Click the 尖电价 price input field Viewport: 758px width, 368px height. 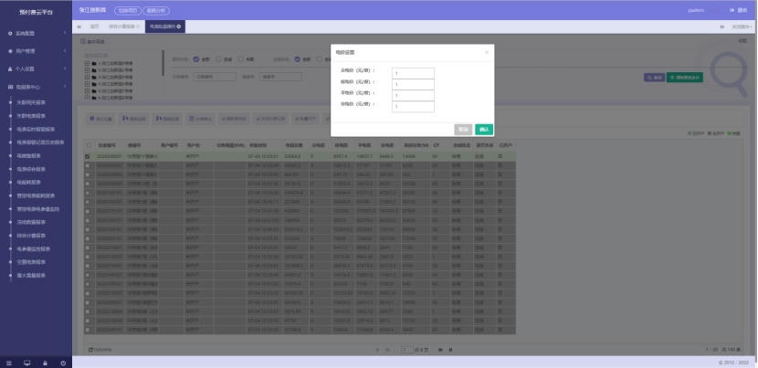pyautogui.click(x=413, y=73)
